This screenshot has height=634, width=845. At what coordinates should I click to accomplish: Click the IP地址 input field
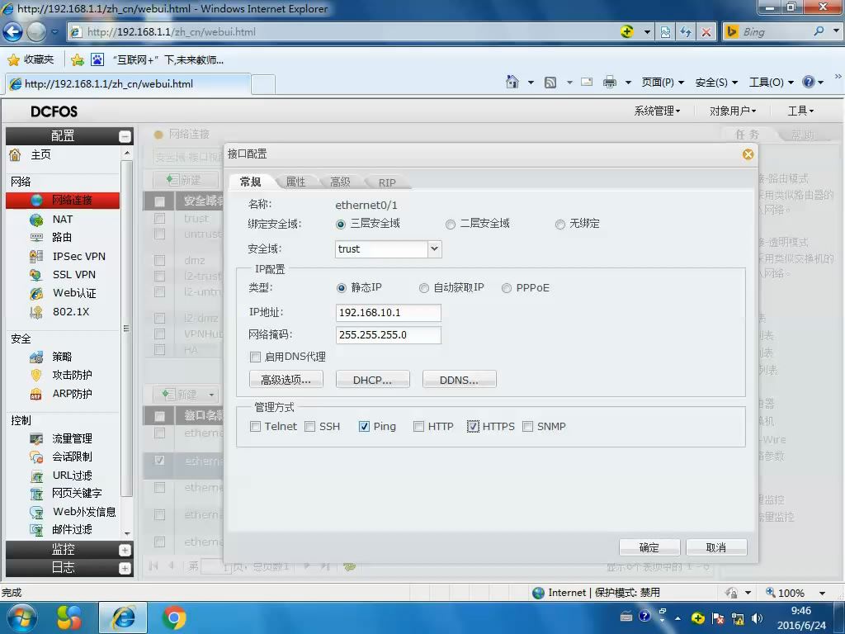[388, 313]
